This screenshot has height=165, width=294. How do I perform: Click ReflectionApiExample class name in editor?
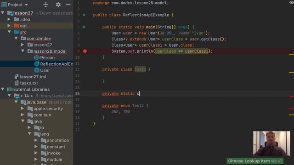(146, 15)
